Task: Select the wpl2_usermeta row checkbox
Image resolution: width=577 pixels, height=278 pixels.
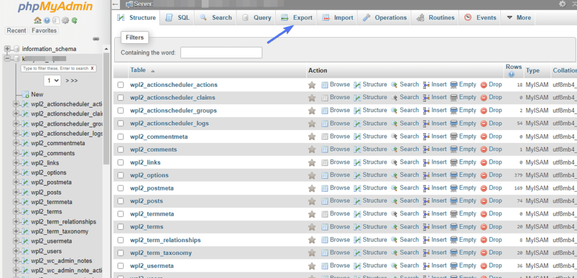Action: click(120, 266)
